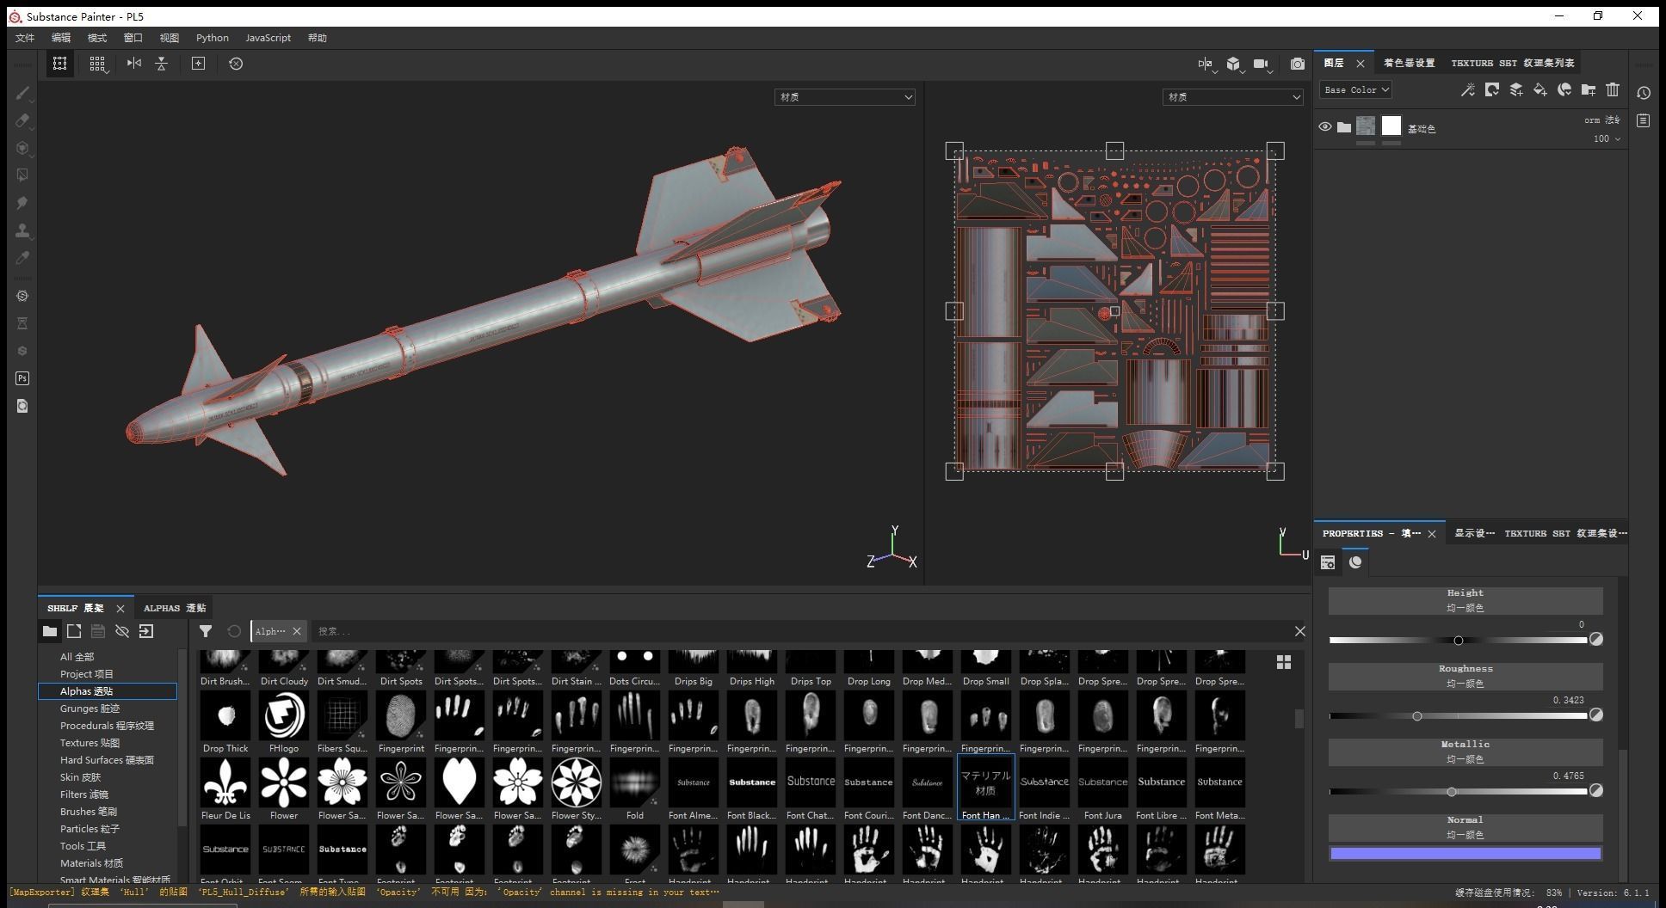Open the 文件 menu
The height and width of the screenshot is (908, 1666).
tap(25, 38)
